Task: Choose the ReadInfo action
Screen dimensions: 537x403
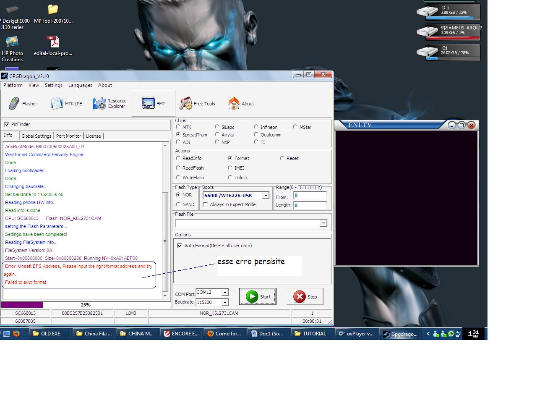Action: [178, 158]
